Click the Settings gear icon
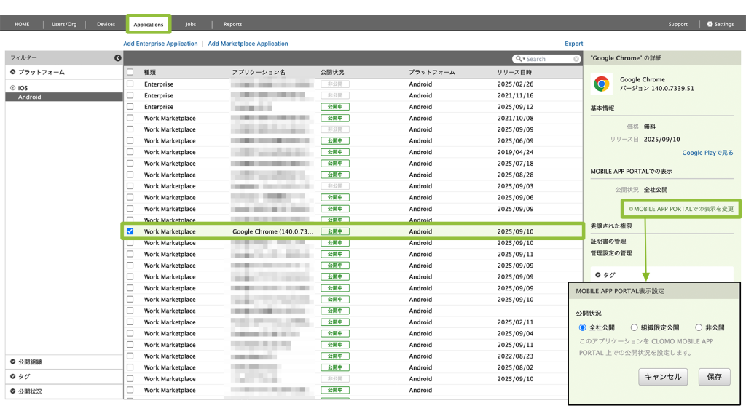The width and height of the screenshot is (746, 419). point(710,24)
